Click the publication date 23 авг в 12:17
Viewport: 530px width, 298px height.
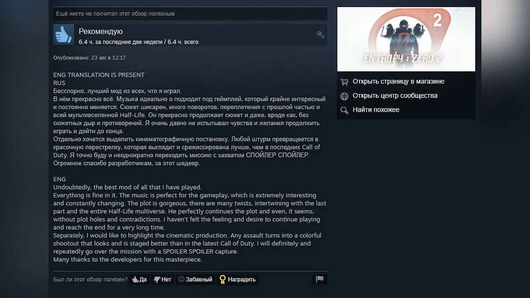pos(108,58)
